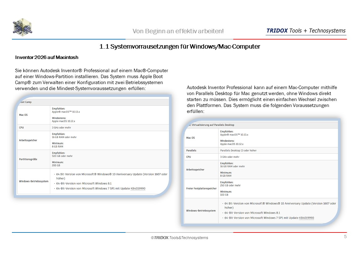Viewport: 359px width, 256px height.
Task: Click the TRIDOX Tools + Technosystems header logo
Action: tap(306, 31)
